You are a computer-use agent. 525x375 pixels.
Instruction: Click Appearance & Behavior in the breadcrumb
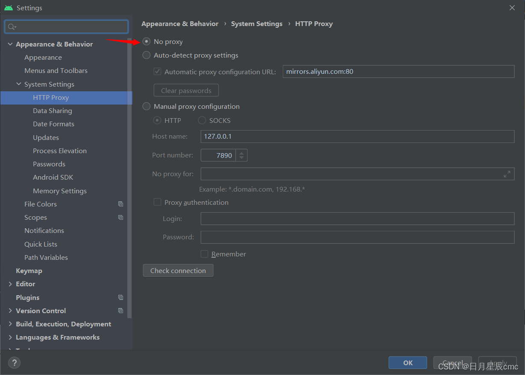(x=180, y=23)
